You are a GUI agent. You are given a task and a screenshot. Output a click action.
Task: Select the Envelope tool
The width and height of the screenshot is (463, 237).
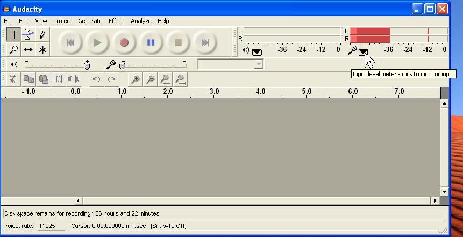point(28,35)
